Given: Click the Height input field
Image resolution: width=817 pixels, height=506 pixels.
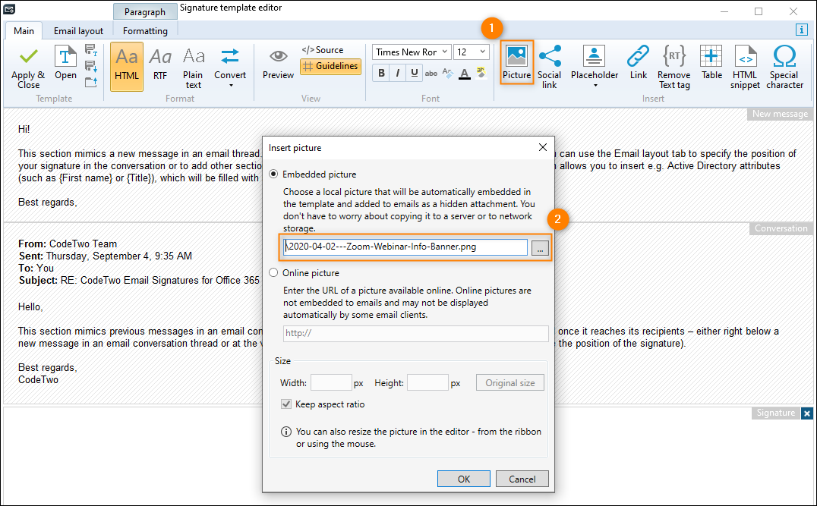Looking at the screenshot, I should [x=427, y=382].
